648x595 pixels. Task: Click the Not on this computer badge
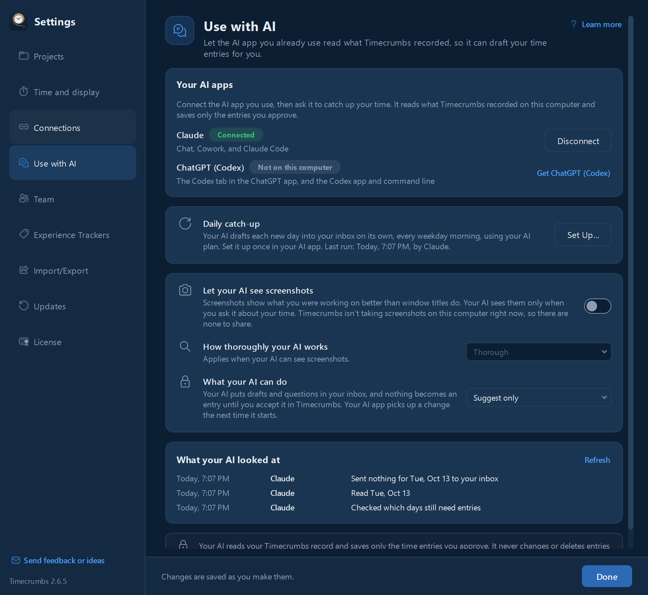tap(295, 167)
